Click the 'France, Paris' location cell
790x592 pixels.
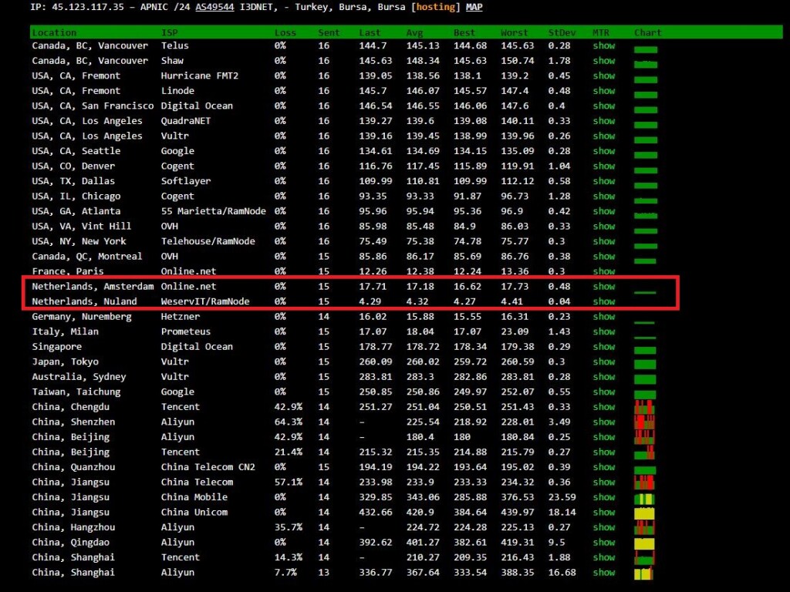68,271
